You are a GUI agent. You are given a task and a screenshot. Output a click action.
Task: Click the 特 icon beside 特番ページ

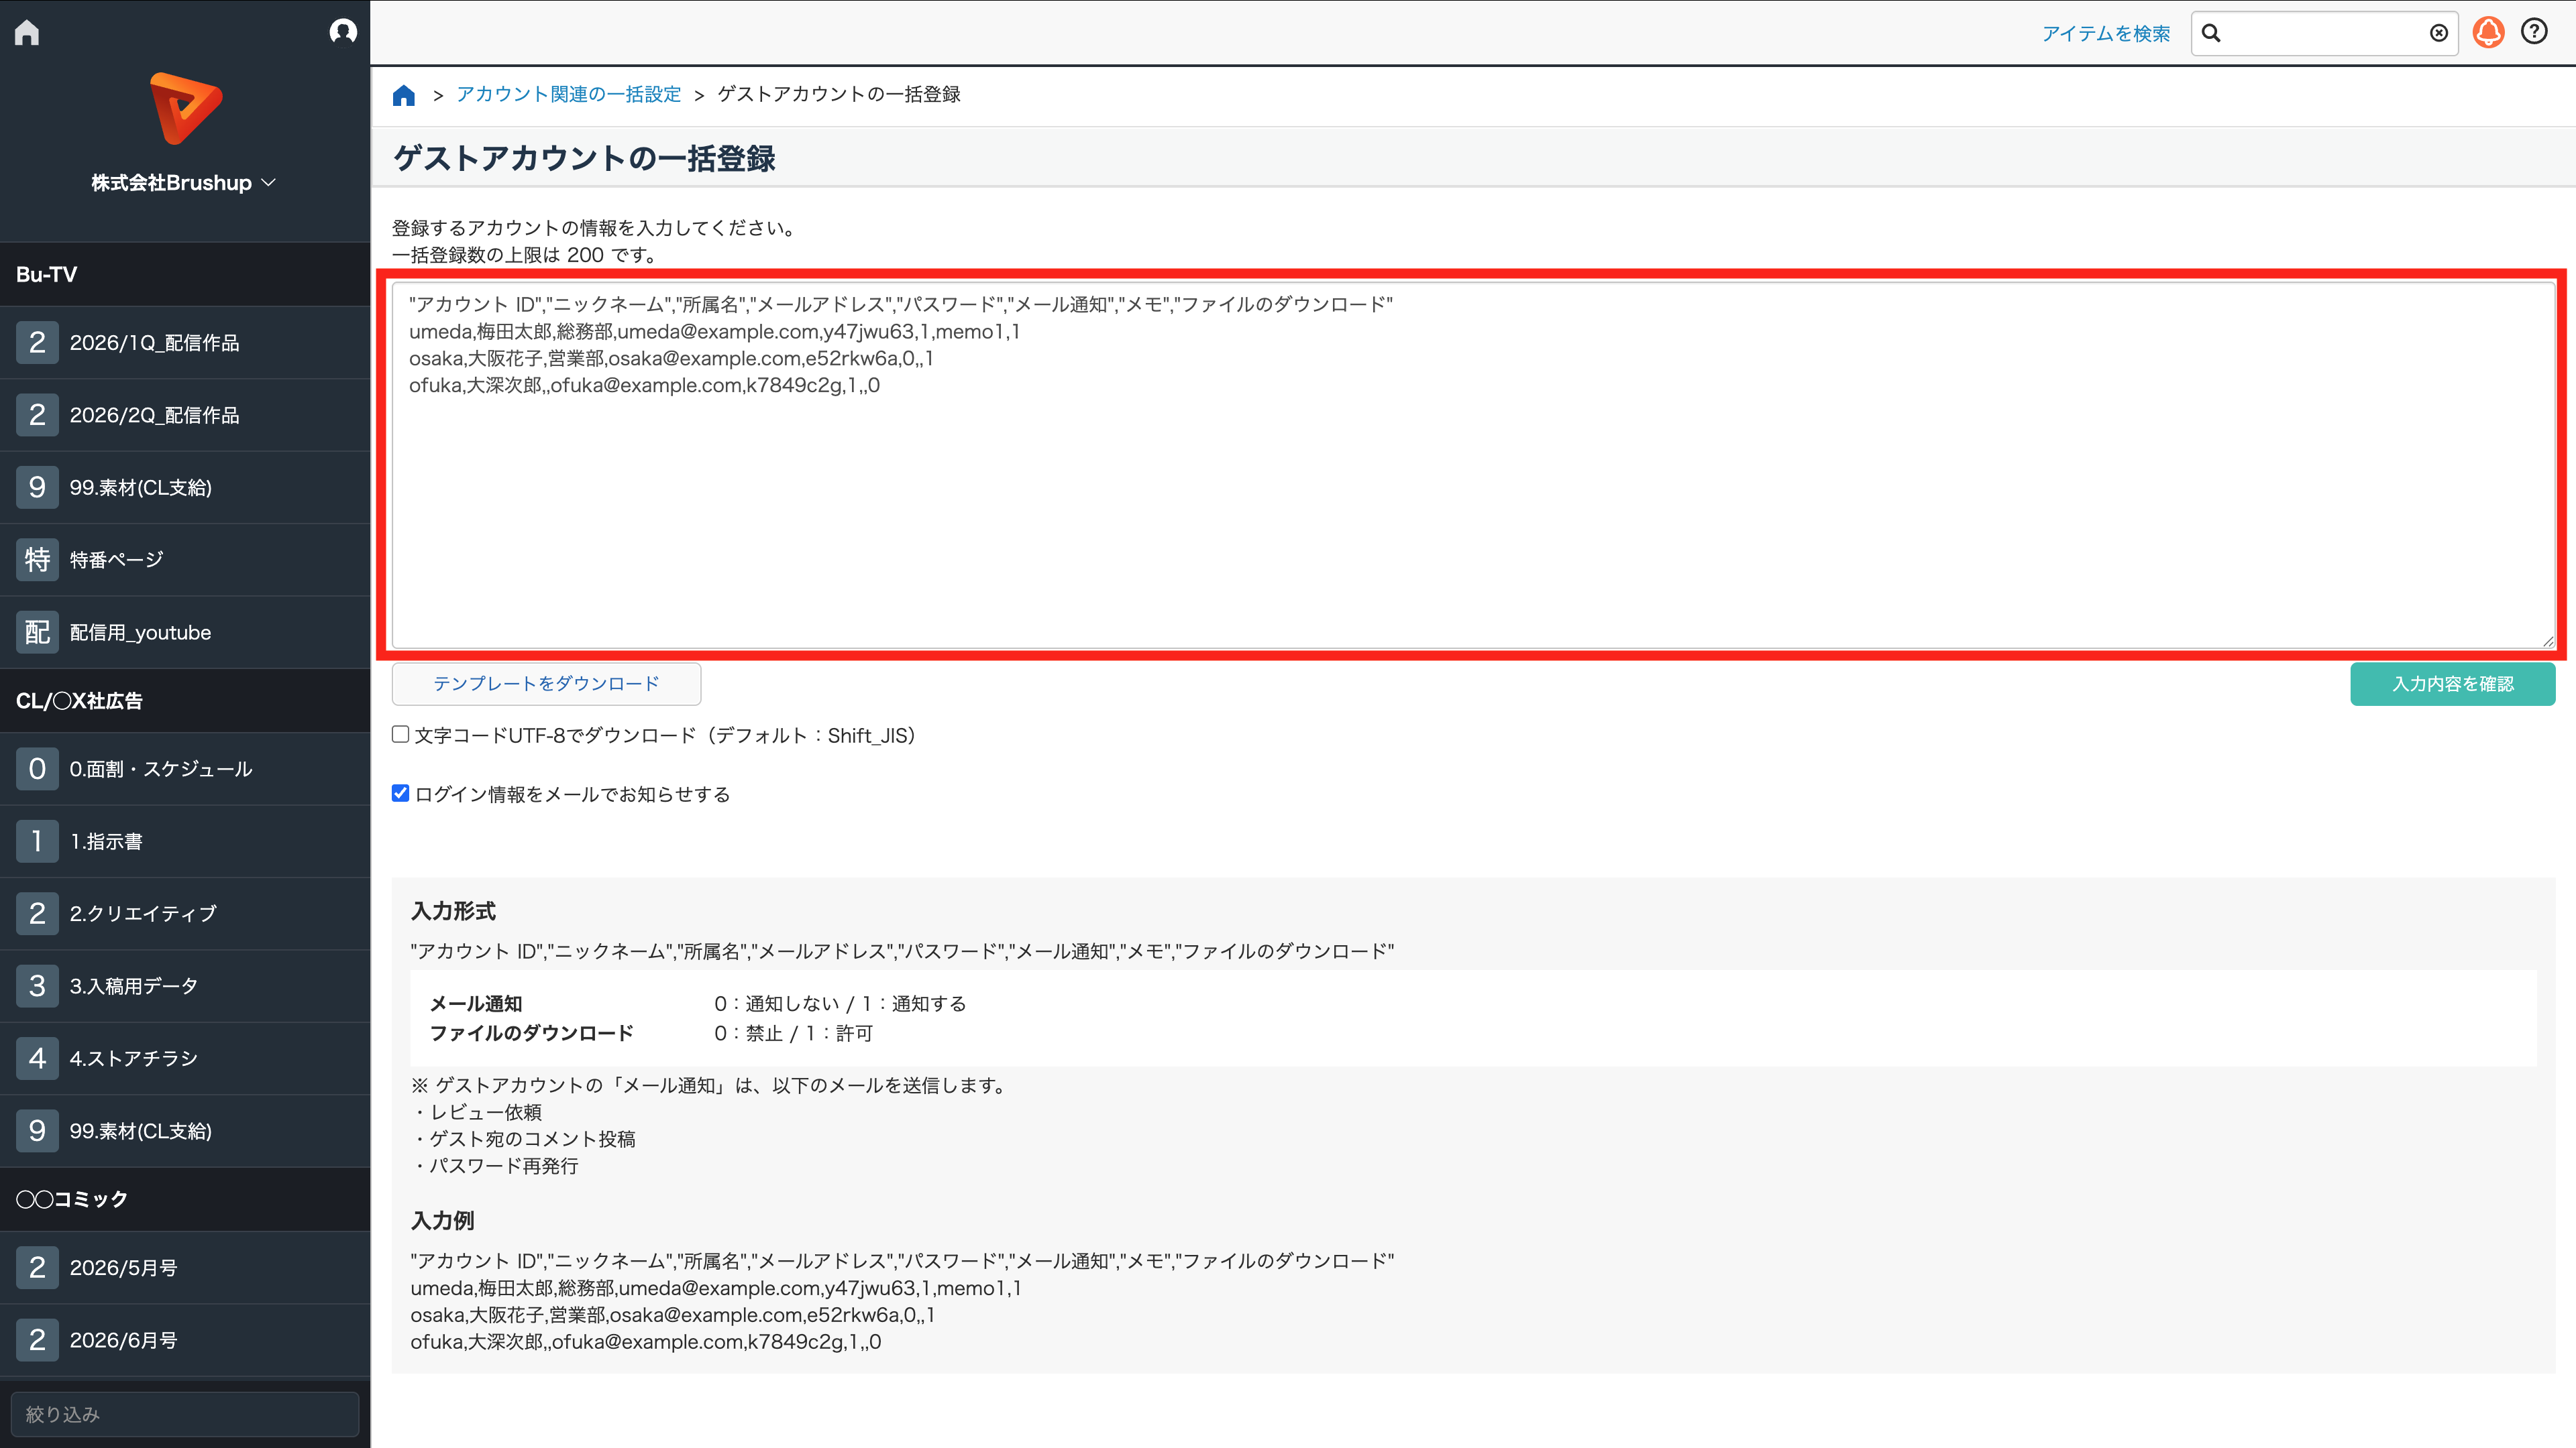37,560
